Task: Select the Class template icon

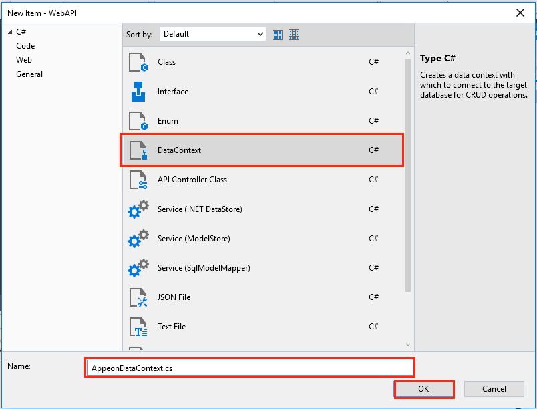Action: 138,62
